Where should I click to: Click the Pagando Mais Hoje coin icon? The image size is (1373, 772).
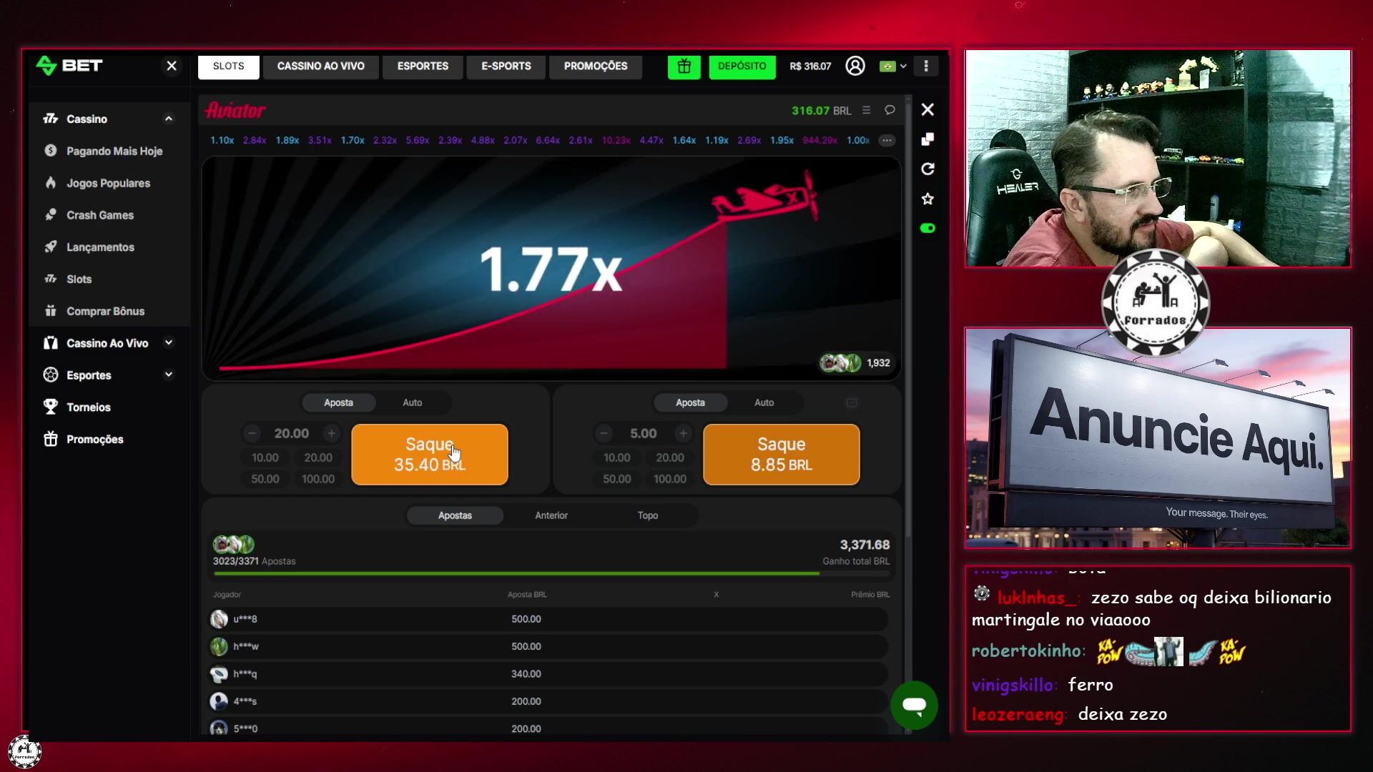50,151
